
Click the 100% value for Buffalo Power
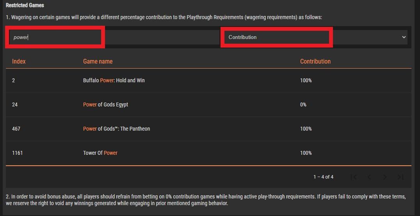[x=306, y=80]
